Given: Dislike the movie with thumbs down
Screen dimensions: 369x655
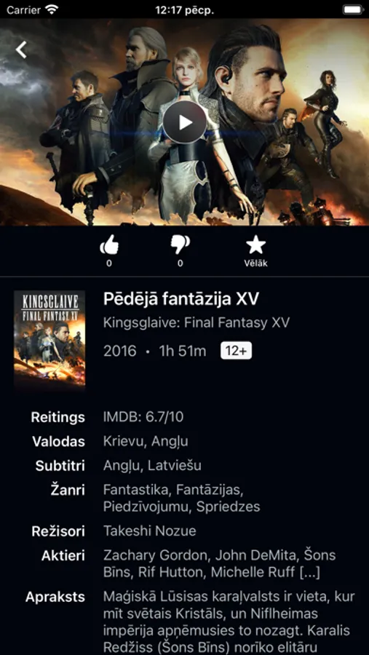Looking at the screenshot, I should (x=180, y=245).
